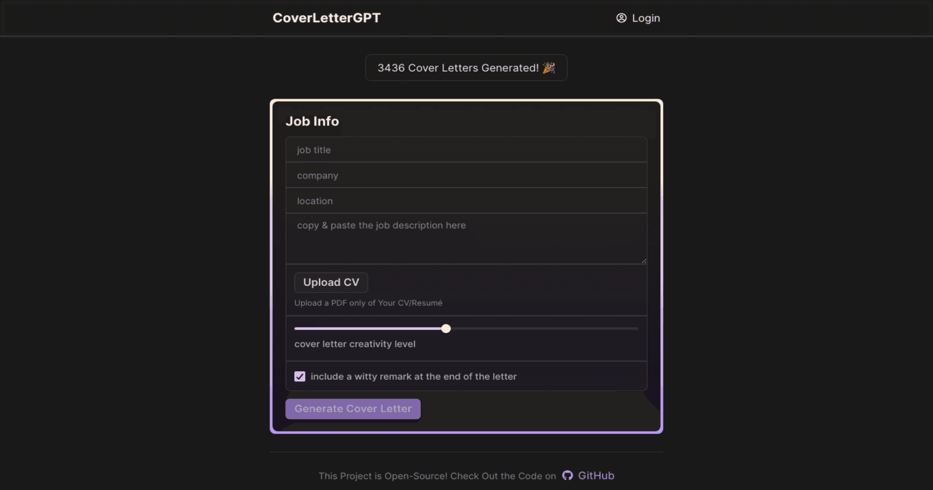Open the GitHub text link
The height and width of the screenshot is (490, 933).
pos(596,475)
